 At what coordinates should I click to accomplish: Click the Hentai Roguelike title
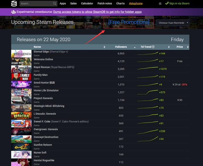coord(44,160)
